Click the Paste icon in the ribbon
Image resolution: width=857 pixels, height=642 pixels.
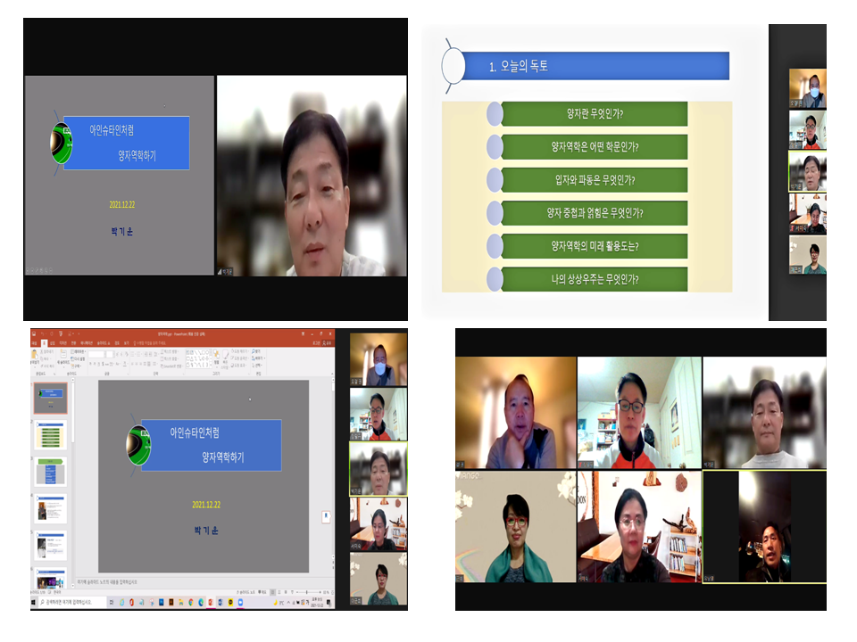pos(36,355)
